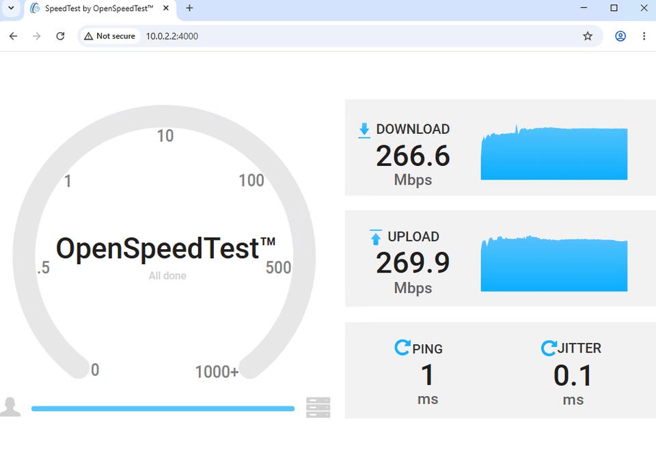656x463 pixels.
Task: Click the user silhouette icon
Action: coord(10,406)
